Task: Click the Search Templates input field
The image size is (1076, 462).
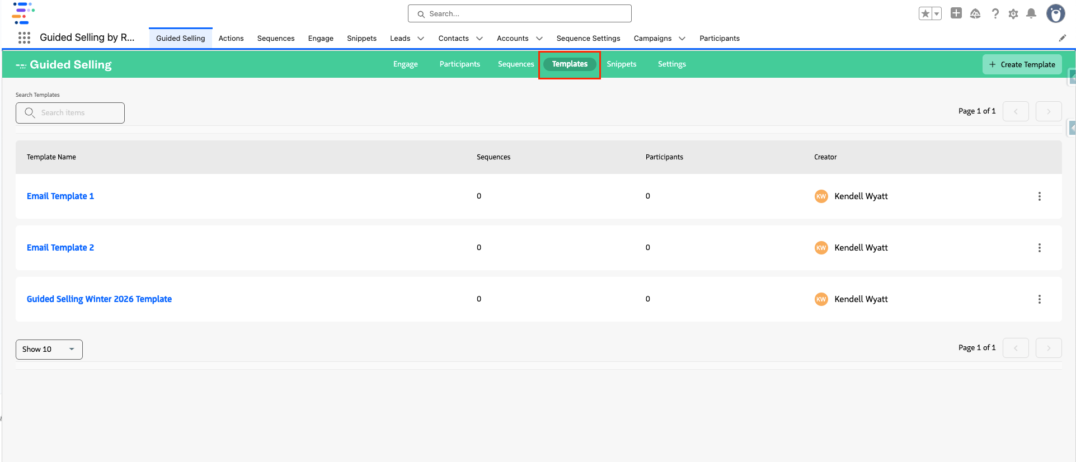Action: (x=70, y=113)
